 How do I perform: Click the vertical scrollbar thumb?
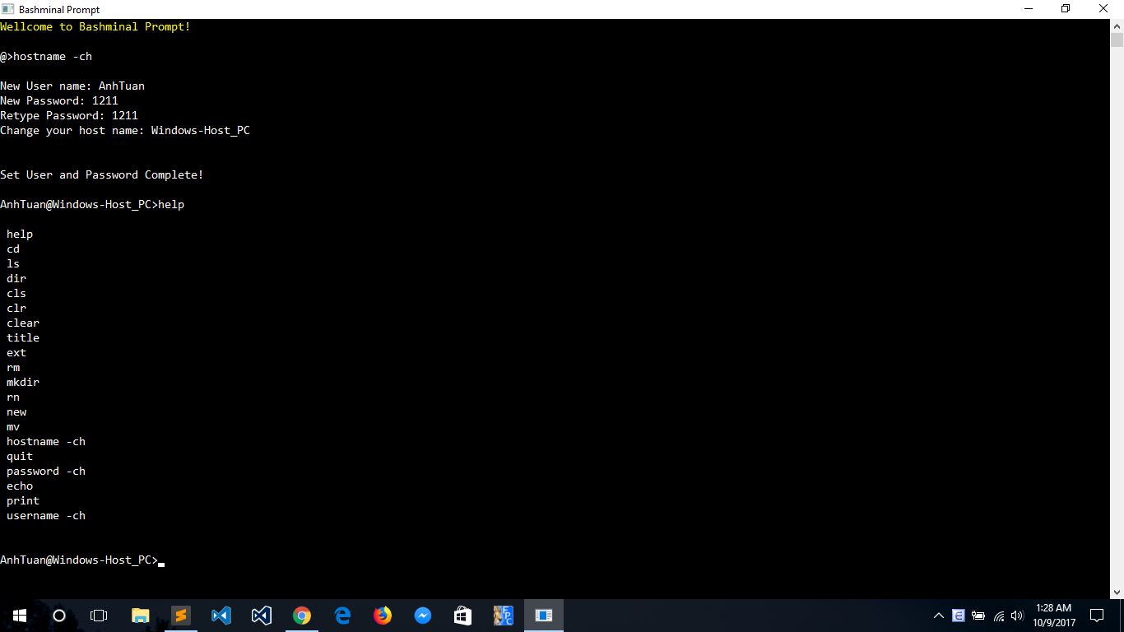1117,39
